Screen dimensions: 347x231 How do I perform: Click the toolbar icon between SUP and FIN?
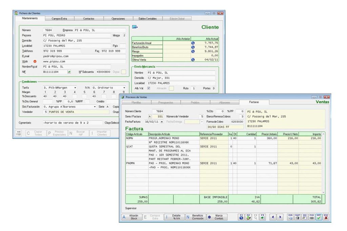click(x=305, y=217)
